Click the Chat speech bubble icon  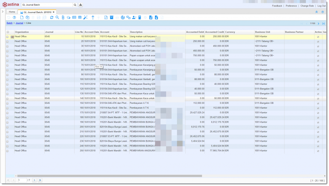(x=68, y=17)
